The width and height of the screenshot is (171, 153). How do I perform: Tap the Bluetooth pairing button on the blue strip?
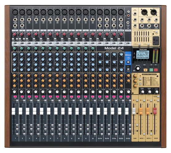click(128, 62)
